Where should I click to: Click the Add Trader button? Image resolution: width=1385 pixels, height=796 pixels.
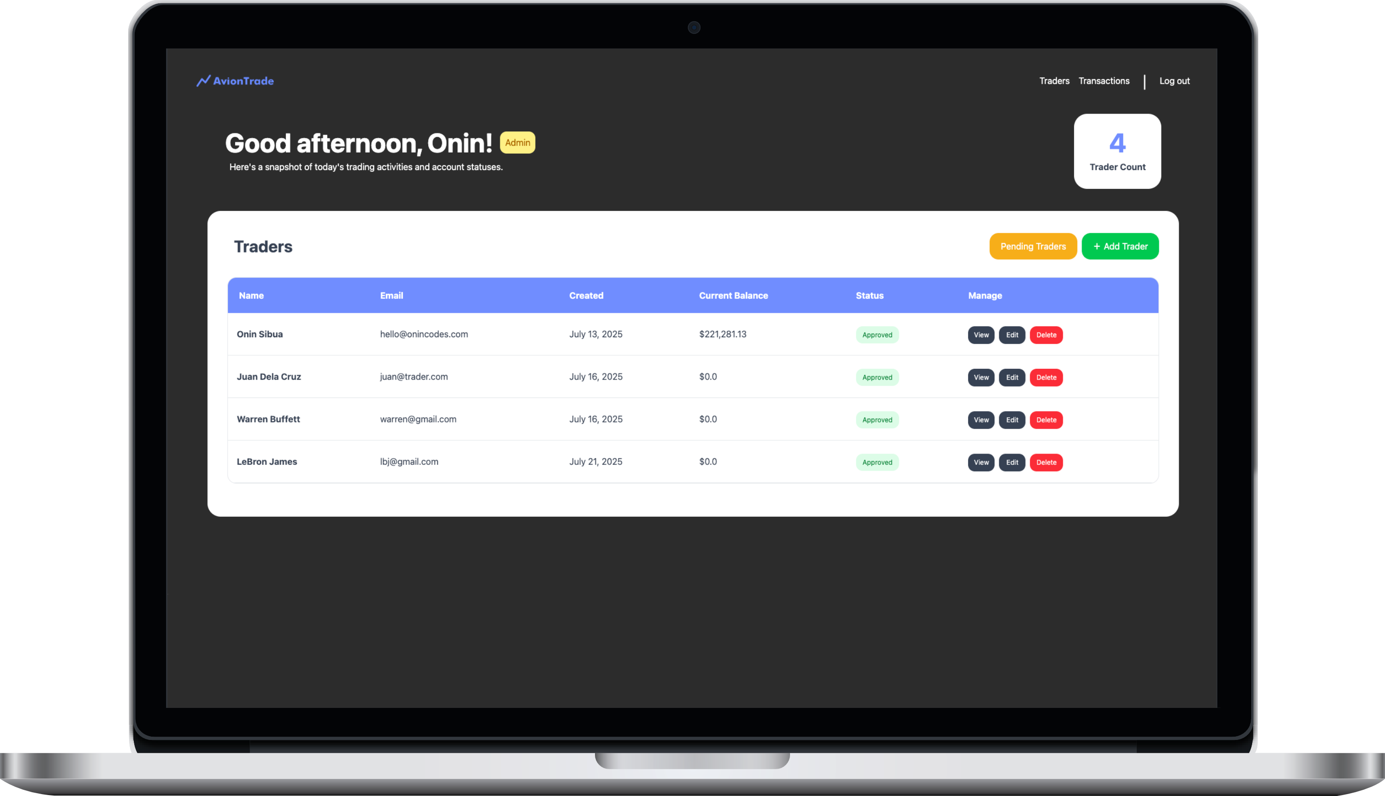pos(1119,246)
